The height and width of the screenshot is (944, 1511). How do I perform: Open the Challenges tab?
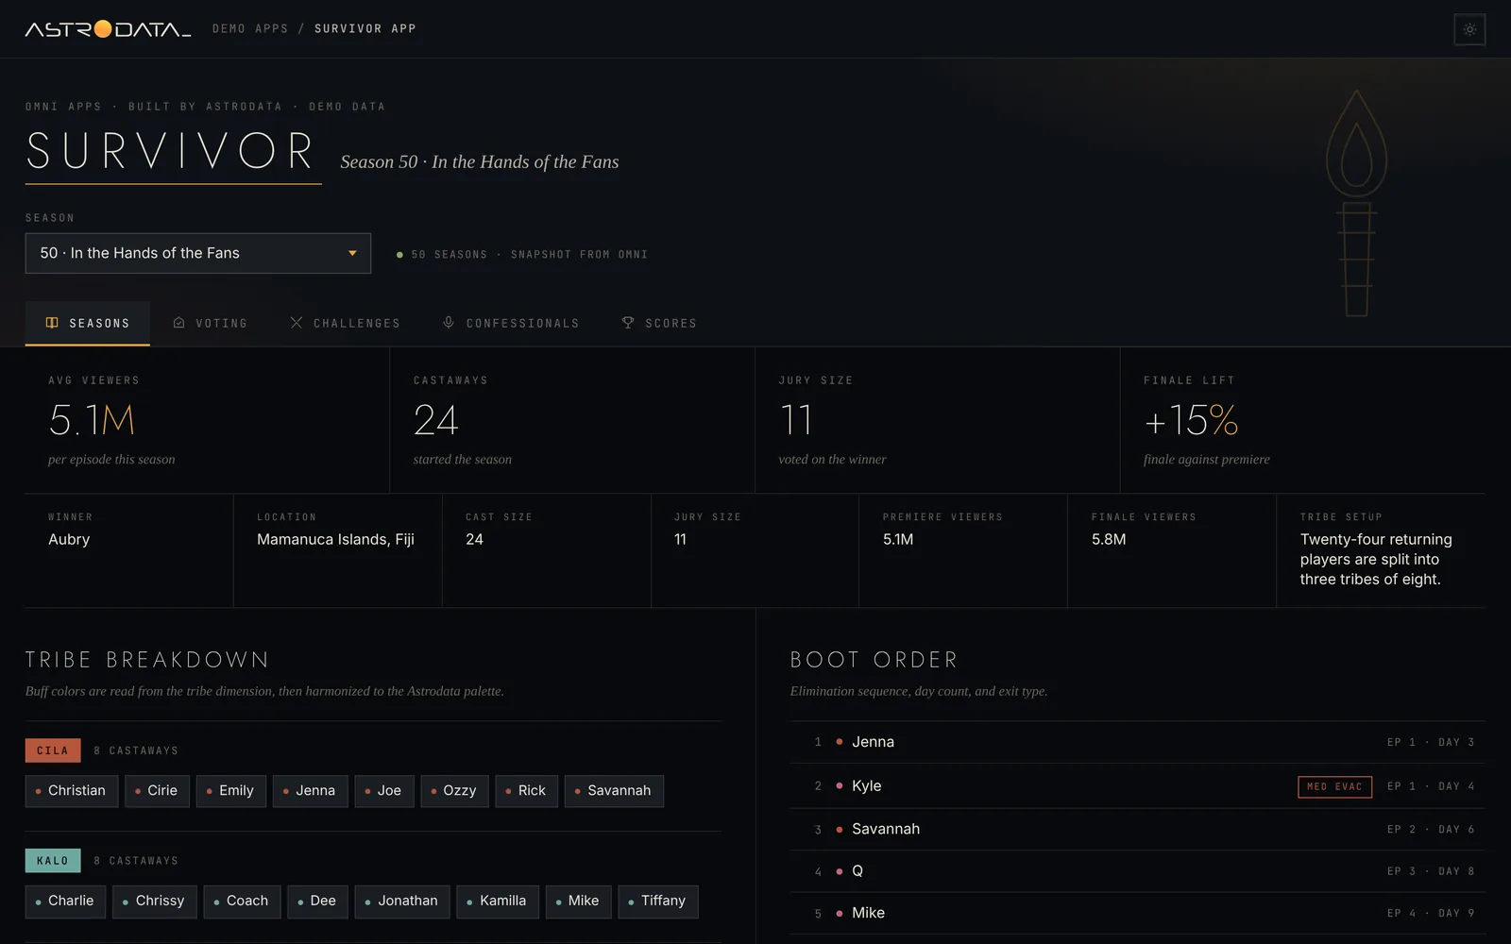[x=346, y=323]
